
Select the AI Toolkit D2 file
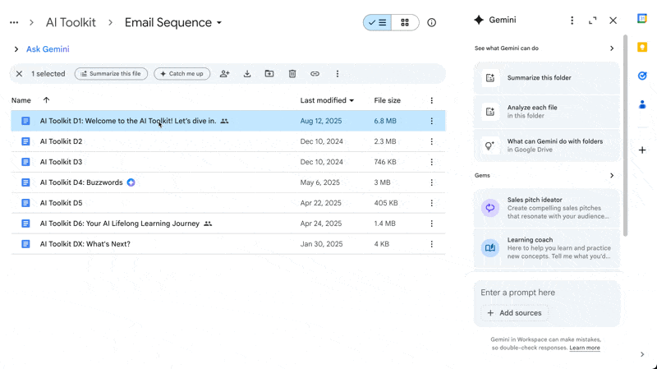tap(228, 141)
